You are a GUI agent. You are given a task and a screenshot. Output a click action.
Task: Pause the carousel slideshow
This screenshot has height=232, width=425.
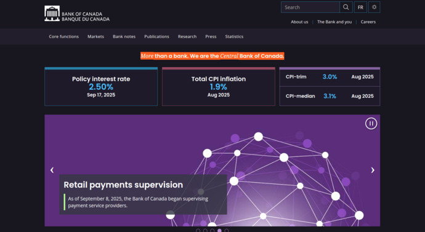point(371,124)
